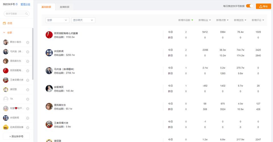
Task: Click 安哥搞笑 avatar in main list
Action: (x=49, y=89)
